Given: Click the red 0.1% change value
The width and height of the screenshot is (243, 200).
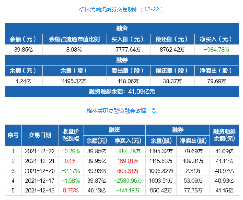Looking at the screenshot, I should (x=71, y=161).
